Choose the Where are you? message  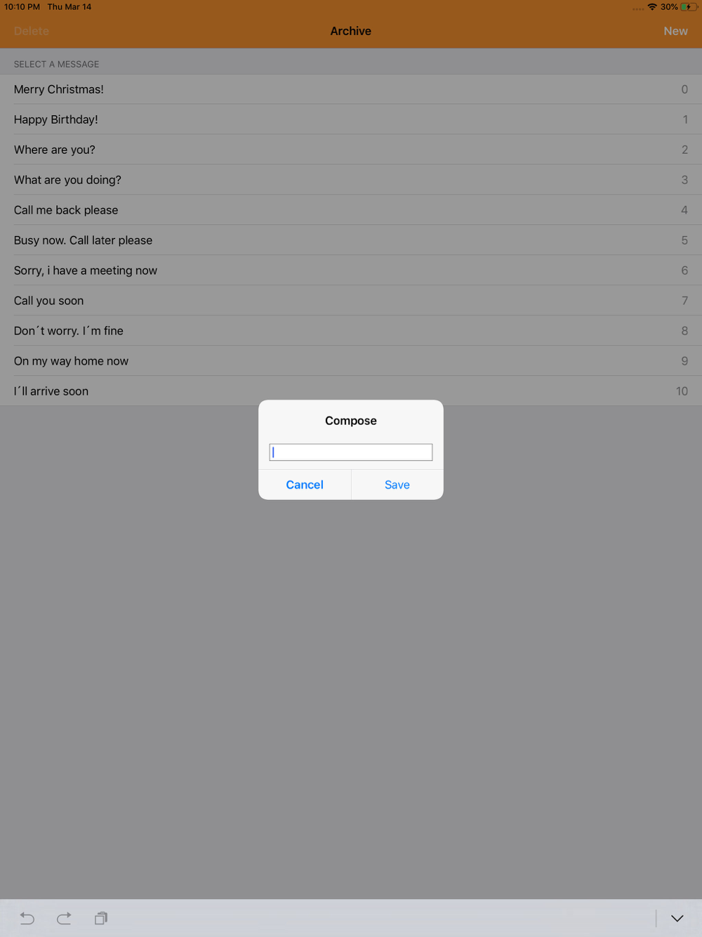point(351,150)
